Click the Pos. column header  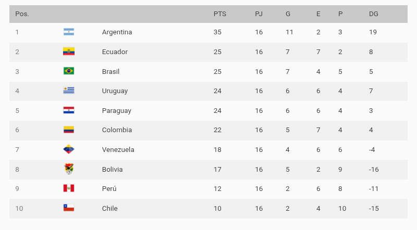tap(22, 14)
